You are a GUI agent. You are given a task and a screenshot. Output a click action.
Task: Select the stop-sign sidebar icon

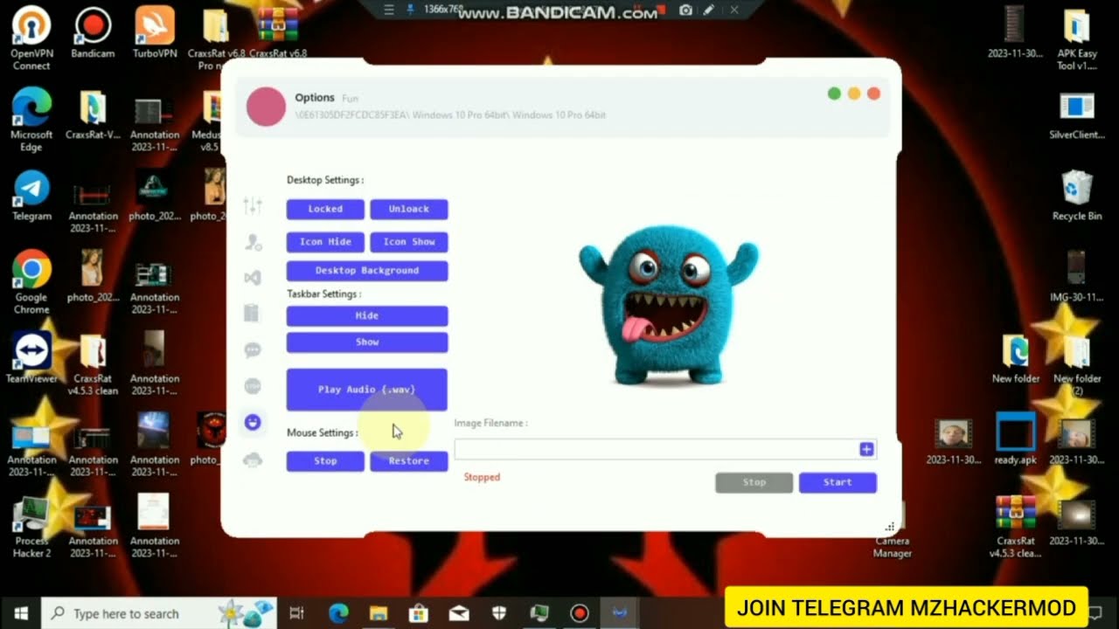(x=253, y=385)
